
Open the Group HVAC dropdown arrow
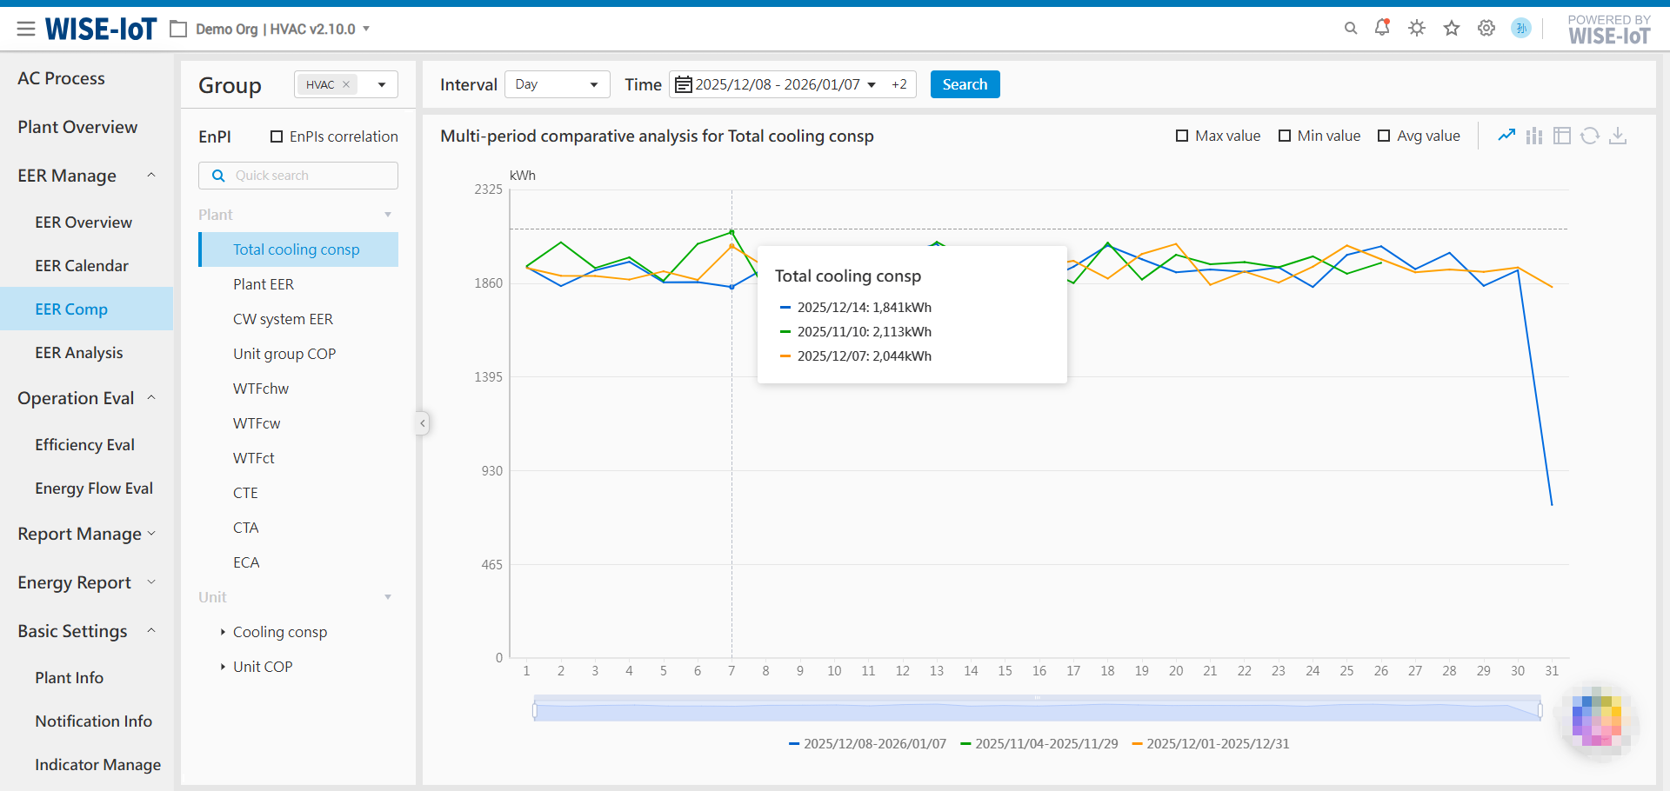[x=382, y=84]
